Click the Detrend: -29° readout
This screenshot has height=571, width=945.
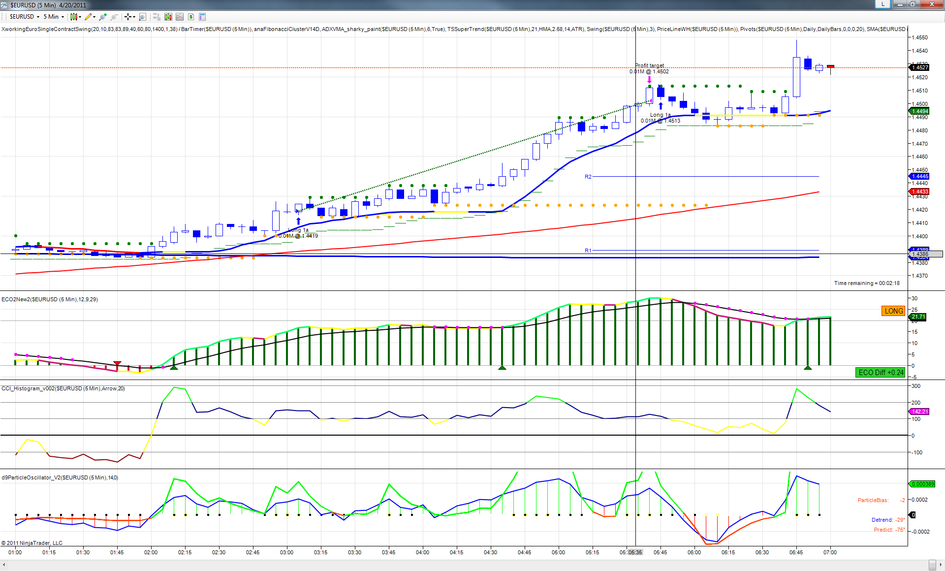click(888, 520)
